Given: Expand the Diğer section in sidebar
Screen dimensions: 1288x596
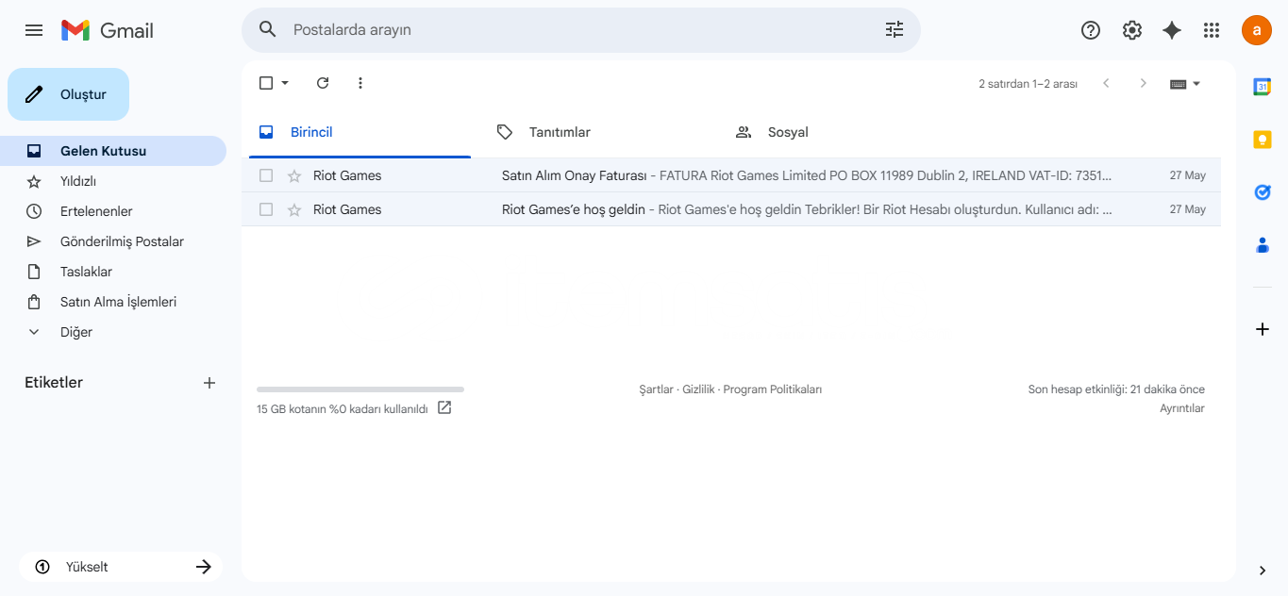Looking at the screenshot, I should click(x=75, y=332).
